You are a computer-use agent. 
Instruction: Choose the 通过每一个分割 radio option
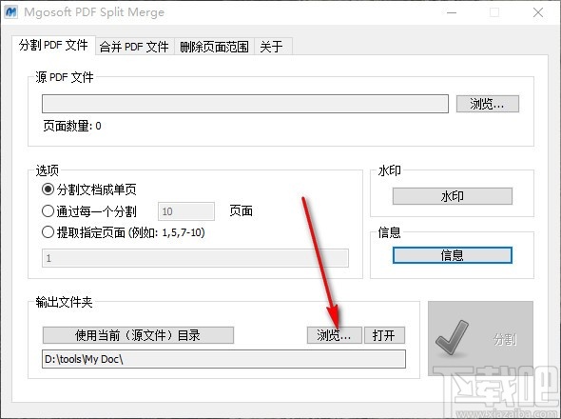[x=89, y=211]
